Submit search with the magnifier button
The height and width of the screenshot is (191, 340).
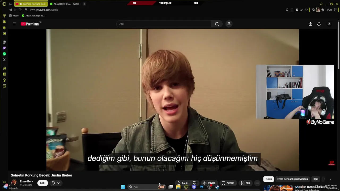(x=217, y=24)
